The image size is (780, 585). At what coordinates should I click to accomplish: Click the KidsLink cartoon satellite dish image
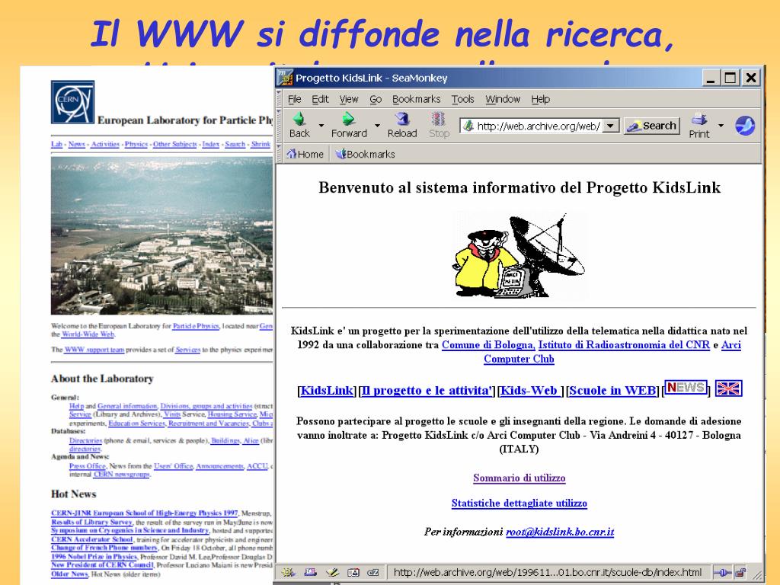click(x=519, y=256)
